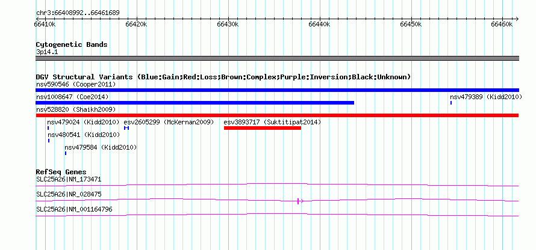The image size is (536, 250).
Task: Click the arrowhead ending the coordinate ruler
Action: [x=517, y=19]
